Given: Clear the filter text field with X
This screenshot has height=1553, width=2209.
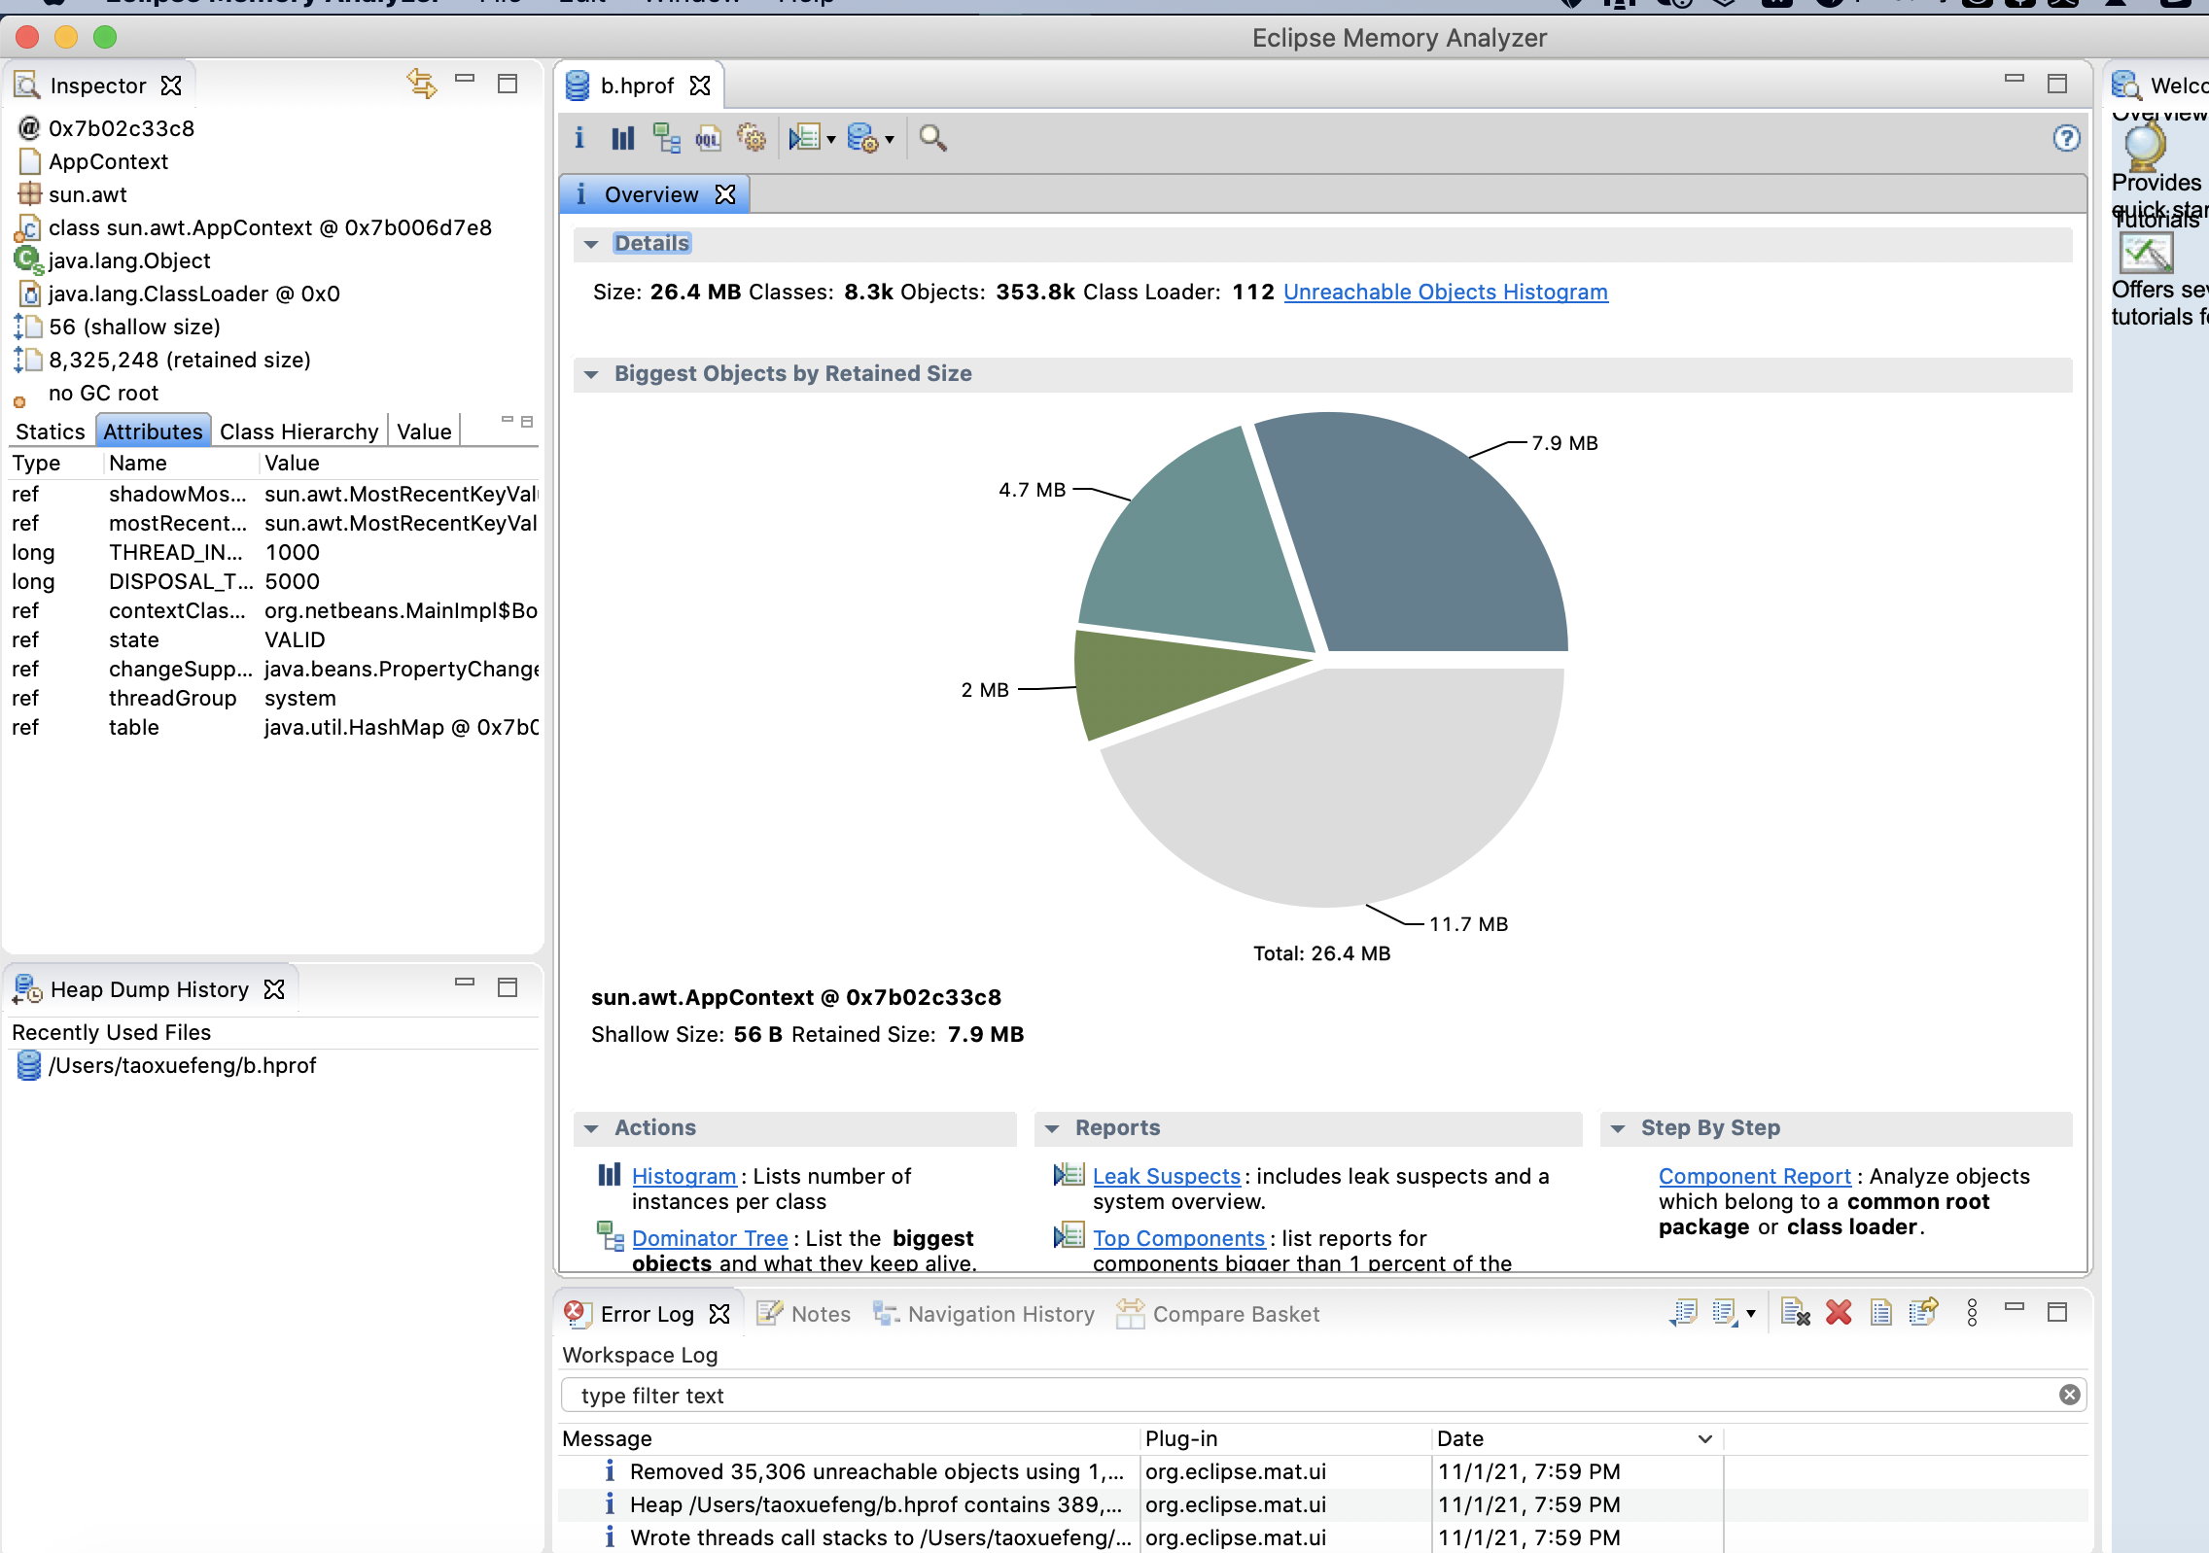Looking at the screenshot, I should tap(2070, 1395).
